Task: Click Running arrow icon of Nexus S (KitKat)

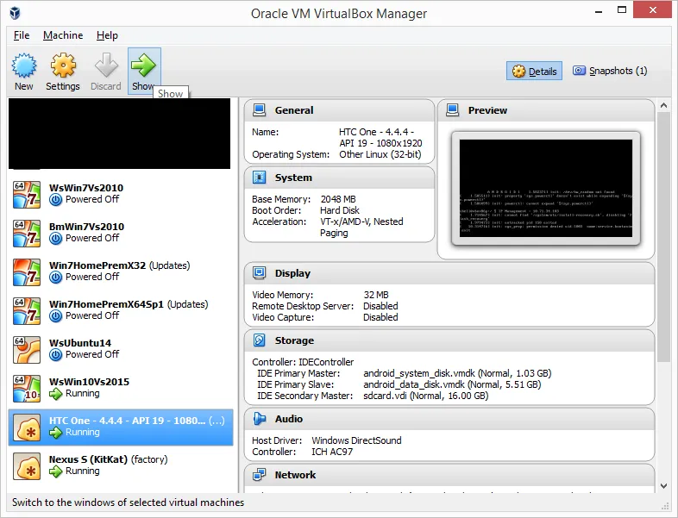Action: click(x=55, y=471)
